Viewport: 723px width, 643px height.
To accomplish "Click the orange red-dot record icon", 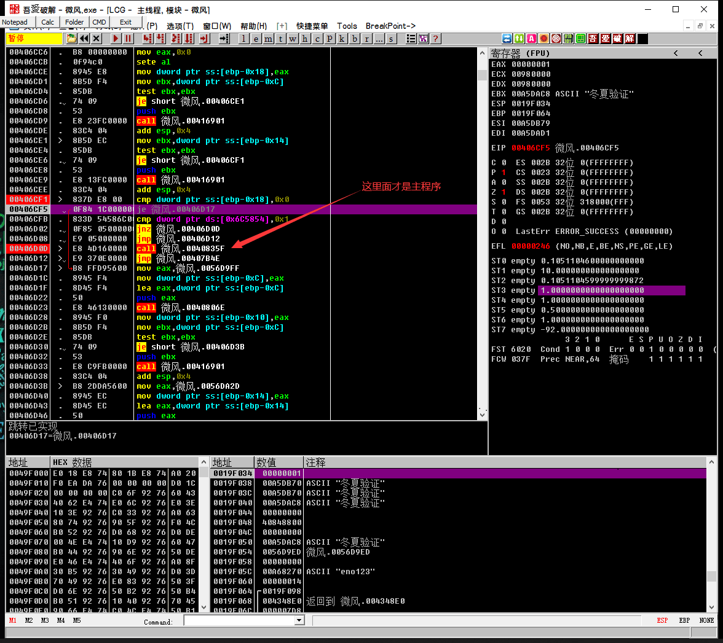I will pos(544,39).
